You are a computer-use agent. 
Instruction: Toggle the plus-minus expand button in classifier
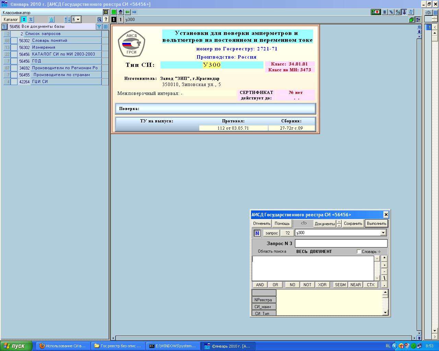click(24, 20)
